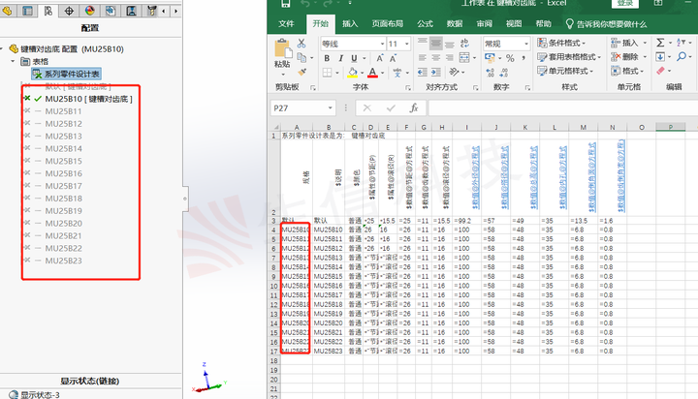Screen dimensions: 698x399
Task: Expand the number format combo box
Action: [526, 44]
